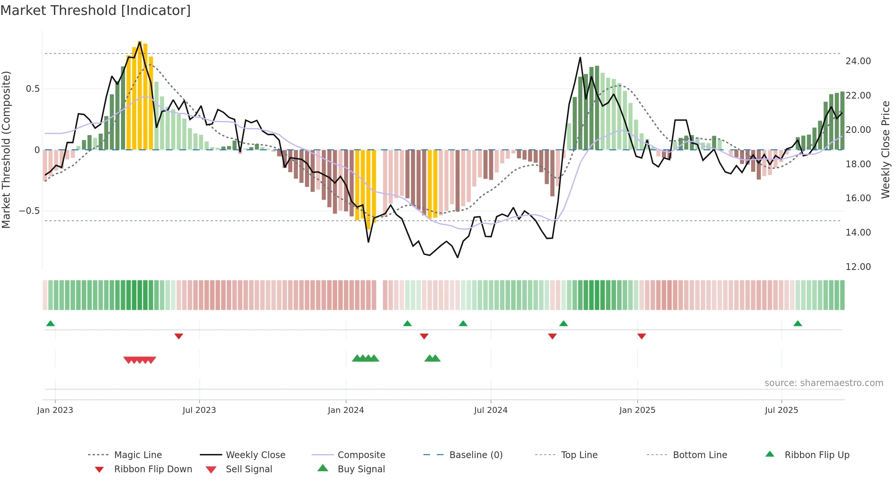This screenshot has width=896, height=504.
Task: Click Buy Signal cluster near Jan 2024
Action: 365,358
